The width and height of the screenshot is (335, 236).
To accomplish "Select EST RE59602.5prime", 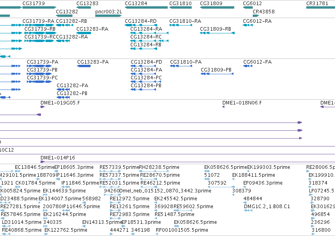I will coord(193,207).
